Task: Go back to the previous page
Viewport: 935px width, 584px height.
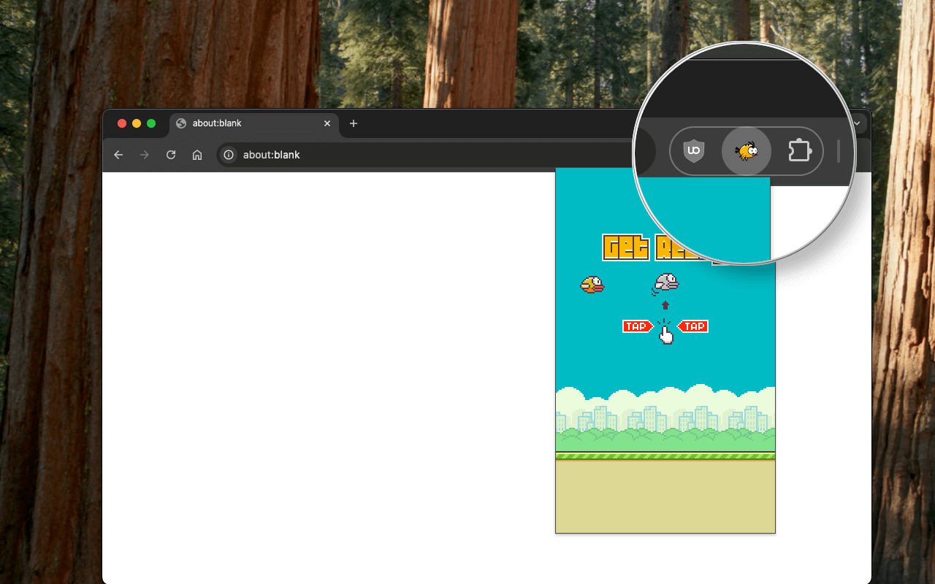Action: tap(118, 155)
